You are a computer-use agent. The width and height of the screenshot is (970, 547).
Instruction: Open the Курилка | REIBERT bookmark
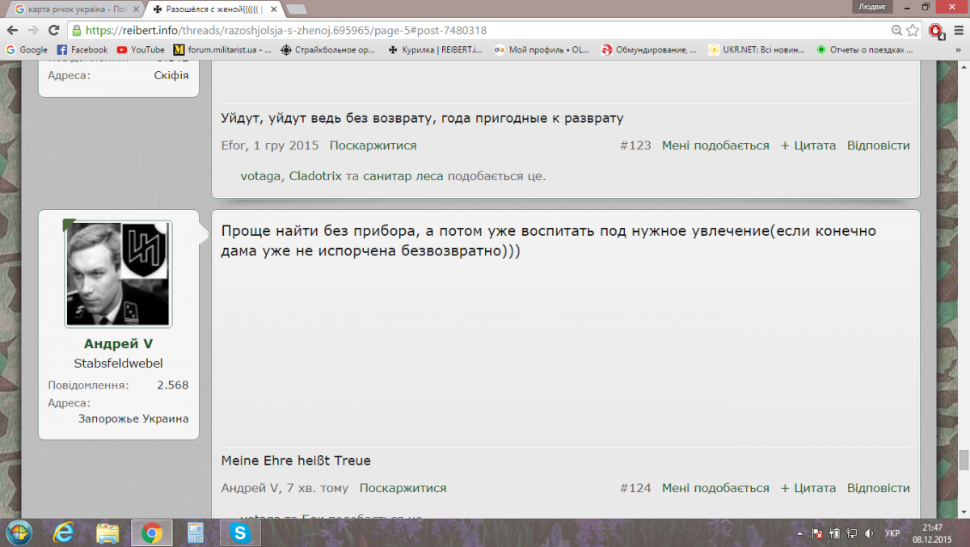(435, 50)
